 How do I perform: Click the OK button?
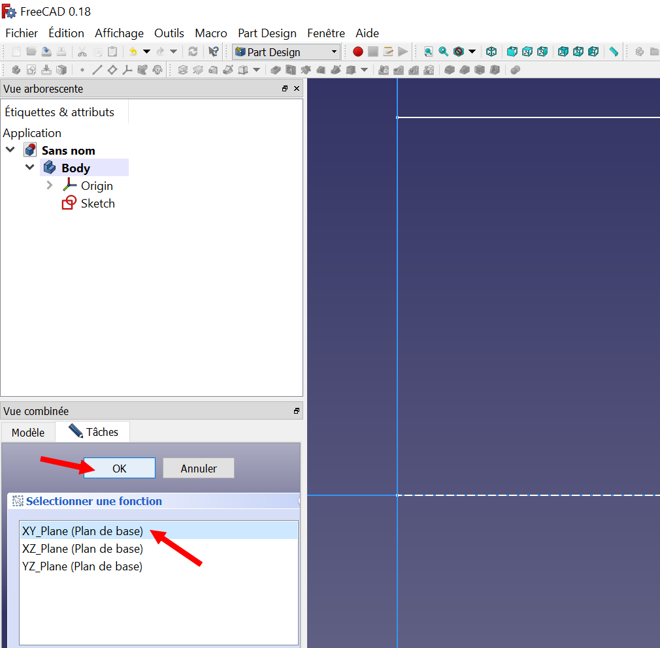[120, 468]
